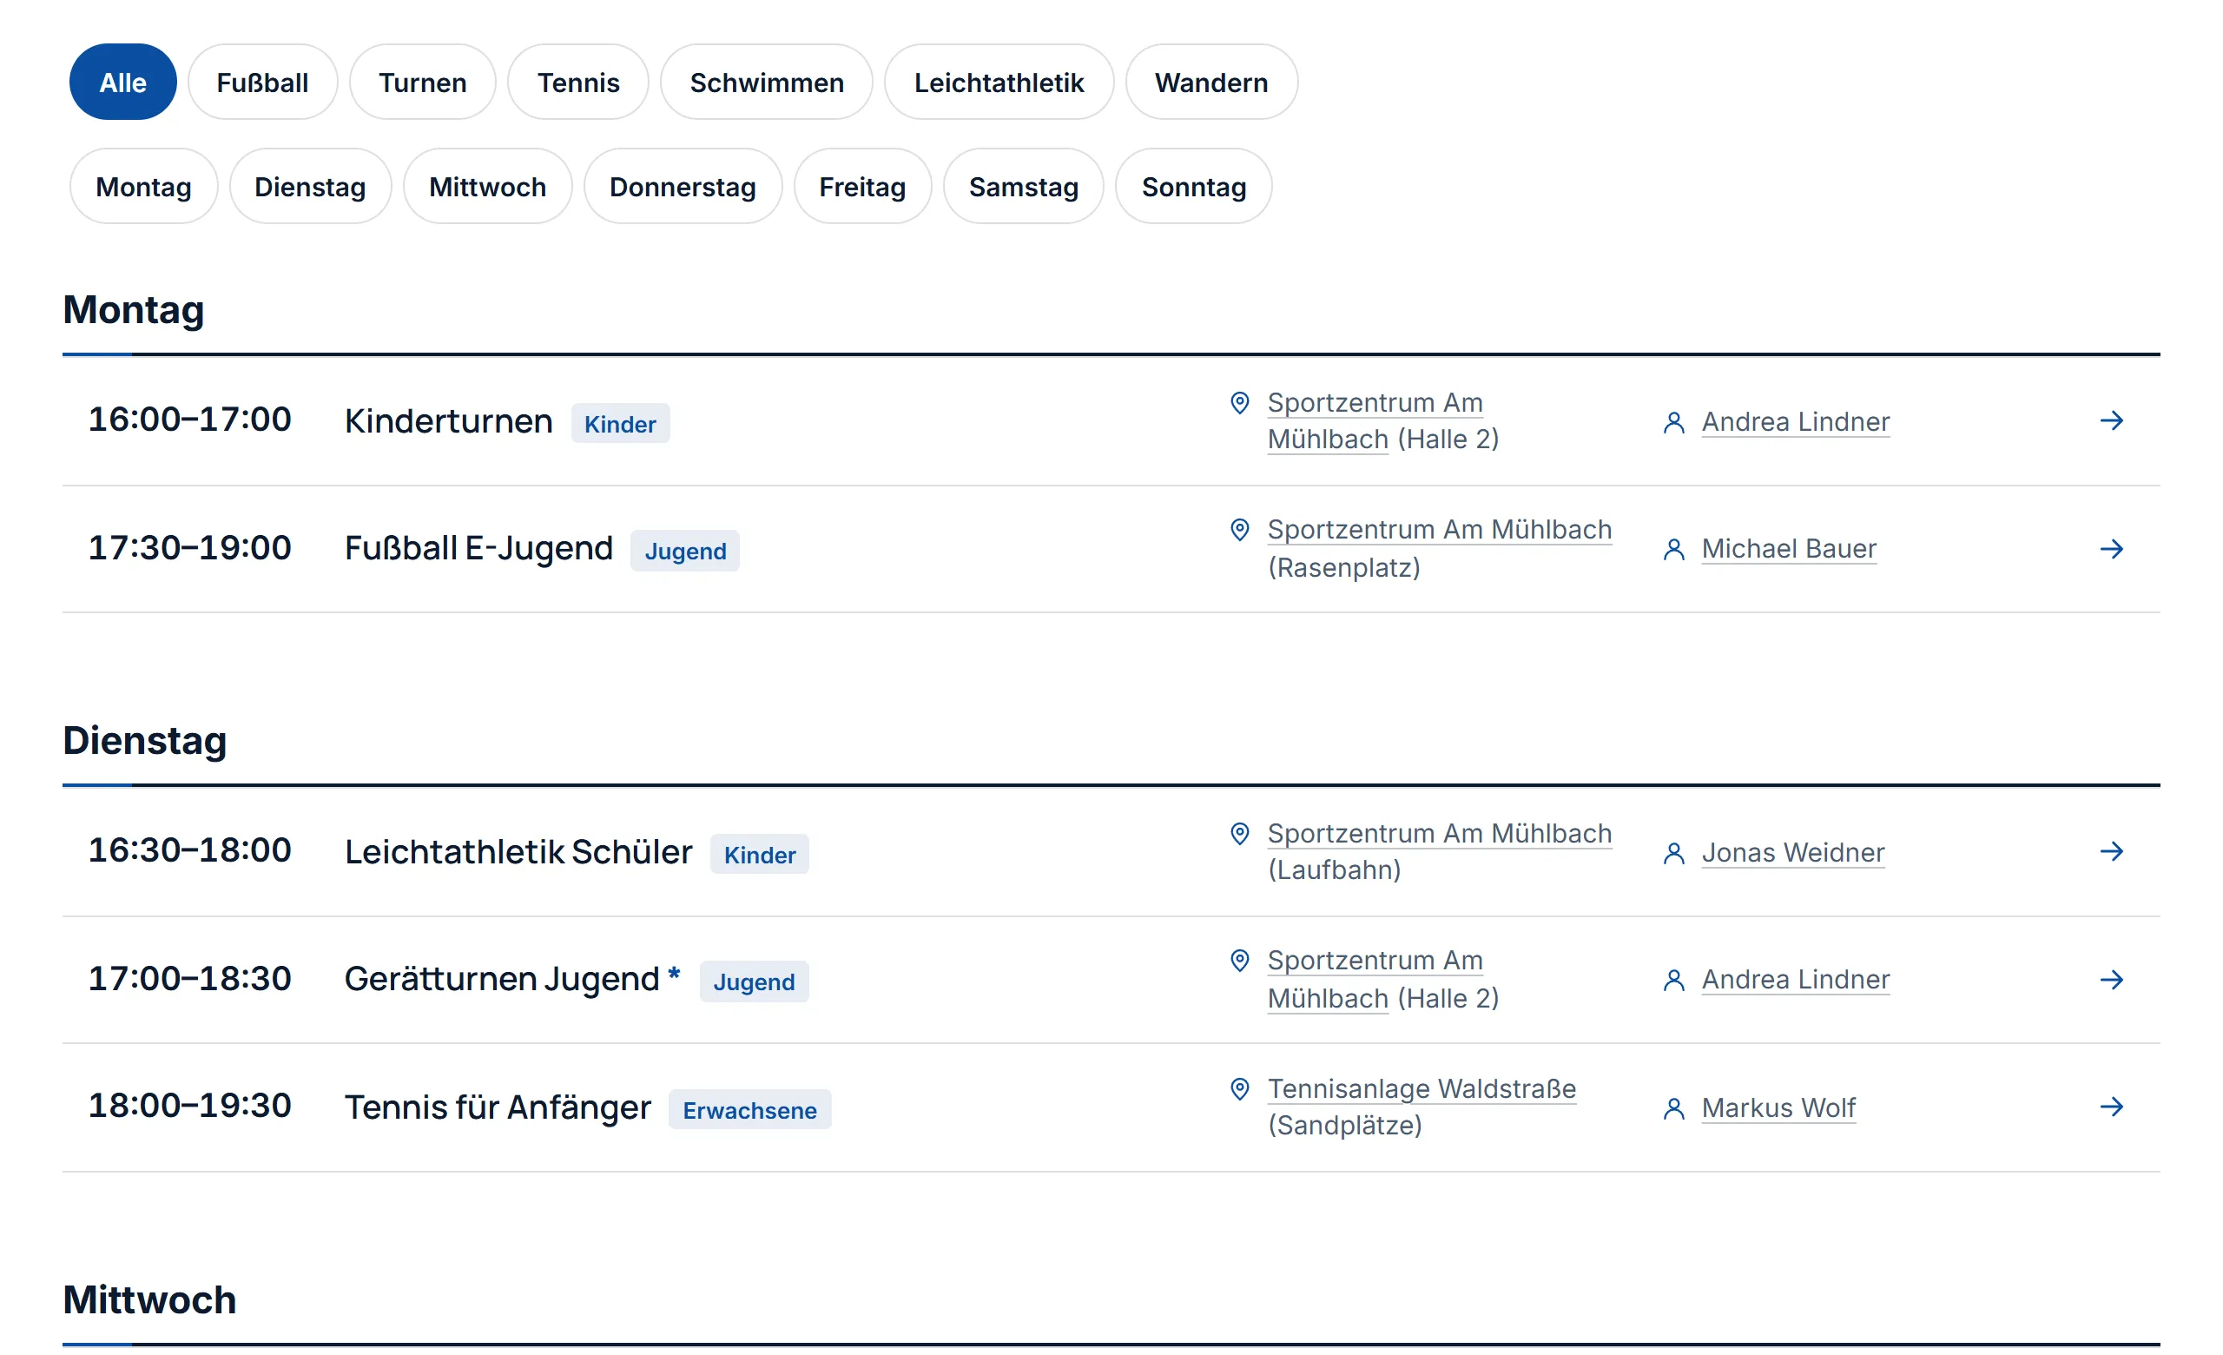Open details arrow for Kinderturnen row
This screenshot has width=2223, height=1355.
[x=2110, y=421]
